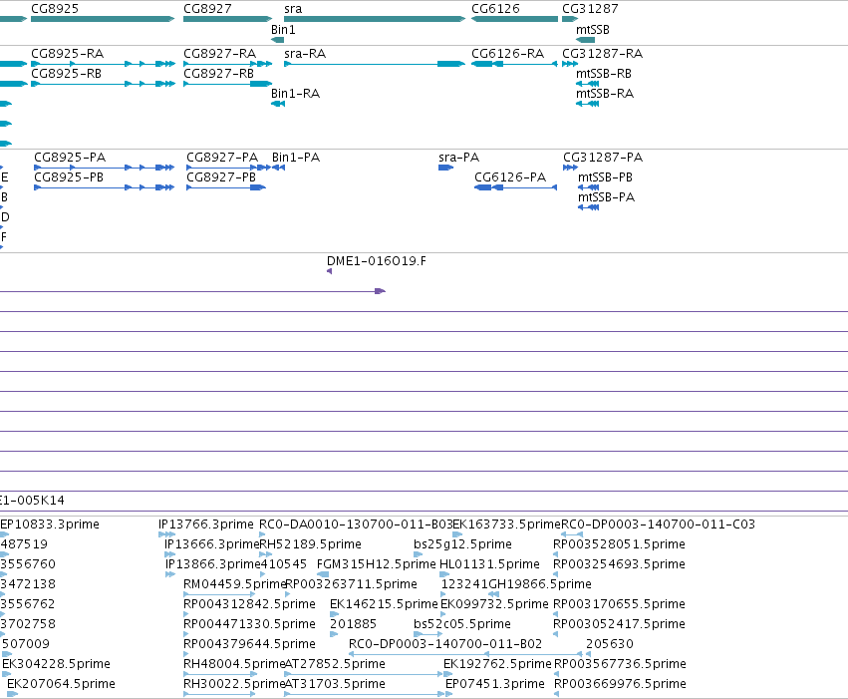Select the CG6126-PA protein label
The image size is (848, 699).
510,177
